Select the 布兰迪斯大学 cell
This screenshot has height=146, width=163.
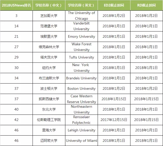coord(49,78)
